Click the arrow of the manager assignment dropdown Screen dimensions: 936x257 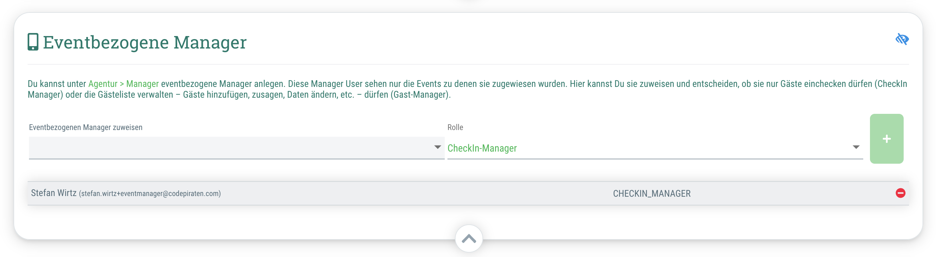point(437,148)
